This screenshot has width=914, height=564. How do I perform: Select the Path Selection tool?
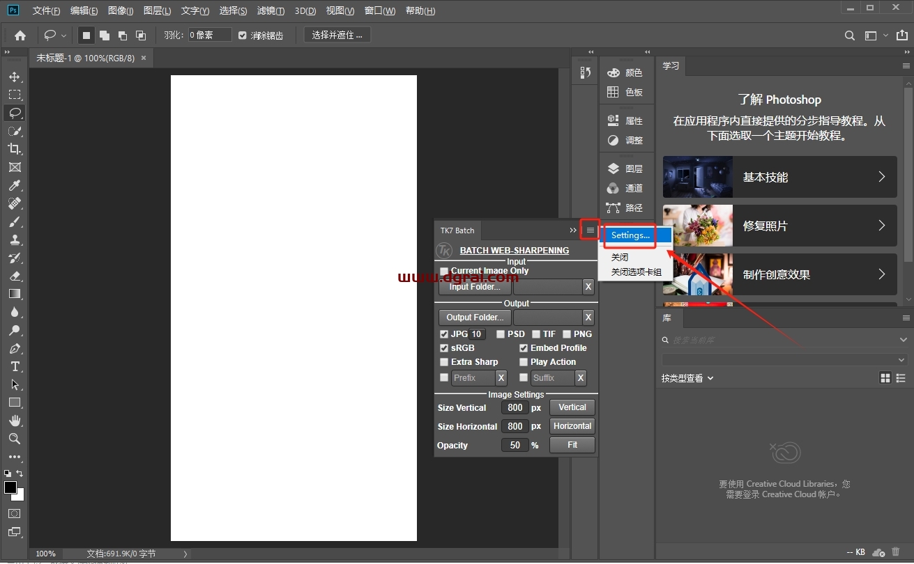[x=15, y=384]
